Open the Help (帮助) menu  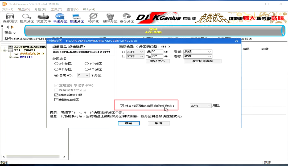tap(89, 9)
